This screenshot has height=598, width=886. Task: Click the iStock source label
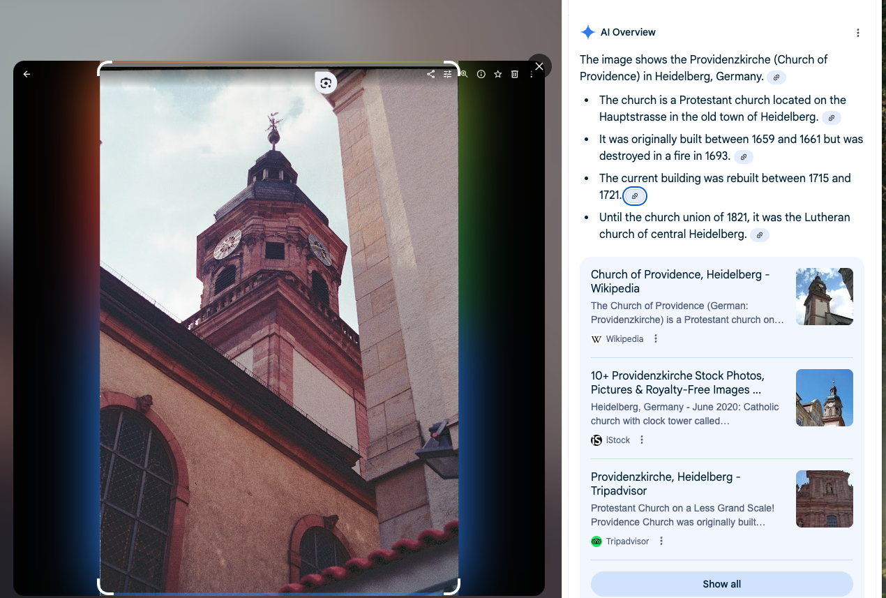618,440
